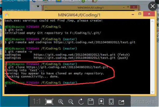Share the image using the arrow icon

click(x=121, y=102)
